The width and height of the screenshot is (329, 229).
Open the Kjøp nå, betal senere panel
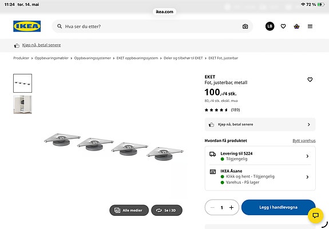(260, 124)
